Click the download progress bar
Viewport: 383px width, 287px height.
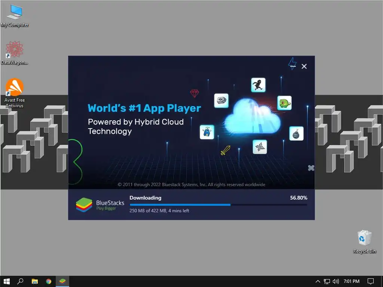tap(218, 205)
